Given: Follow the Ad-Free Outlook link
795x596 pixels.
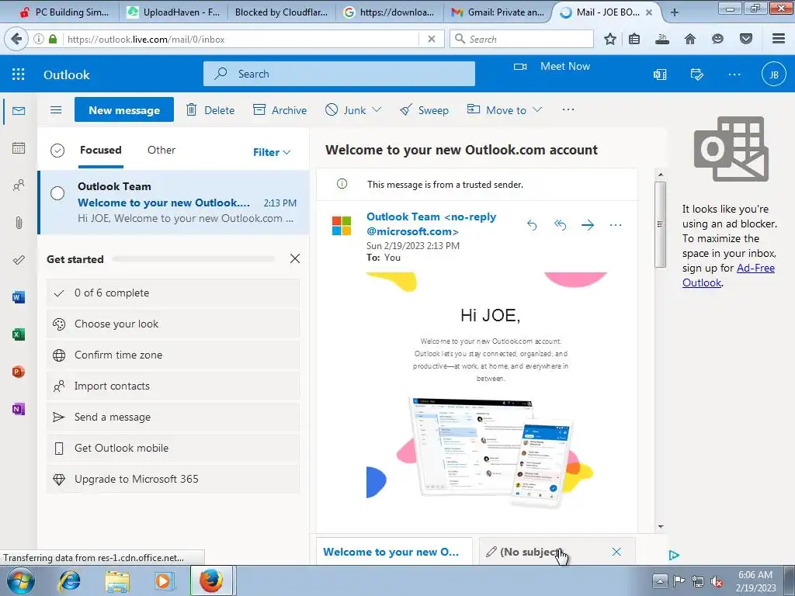Looking at the screenshot, I should [728, 275].
